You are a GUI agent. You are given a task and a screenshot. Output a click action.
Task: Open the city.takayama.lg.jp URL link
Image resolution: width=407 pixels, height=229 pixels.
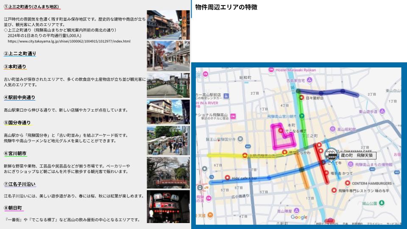69,41
